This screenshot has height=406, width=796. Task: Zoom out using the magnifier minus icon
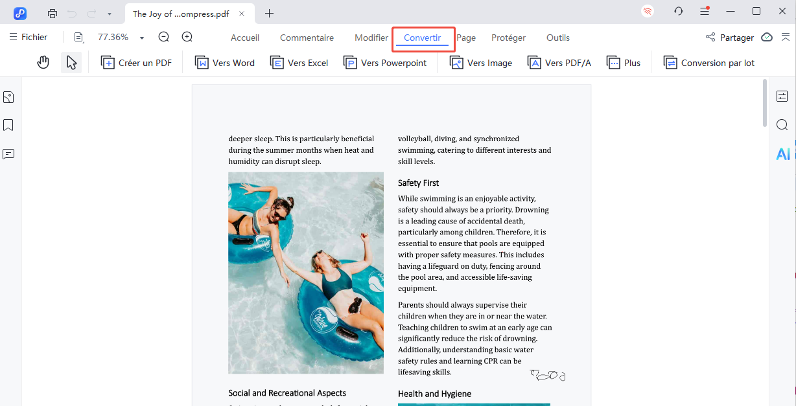[x=163, y=37]
